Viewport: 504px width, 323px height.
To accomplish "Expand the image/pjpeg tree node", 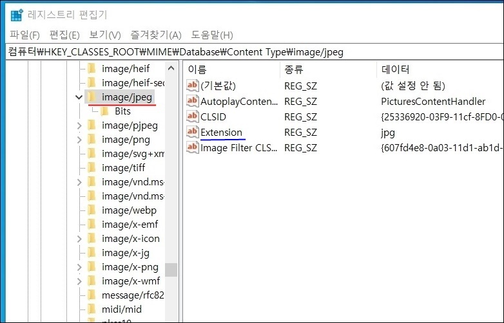I will pos(79,125).
